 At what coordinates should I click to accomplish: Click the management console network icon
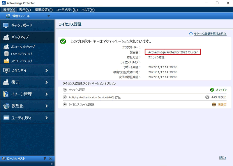pyautogui.click(x=8, y=16)
